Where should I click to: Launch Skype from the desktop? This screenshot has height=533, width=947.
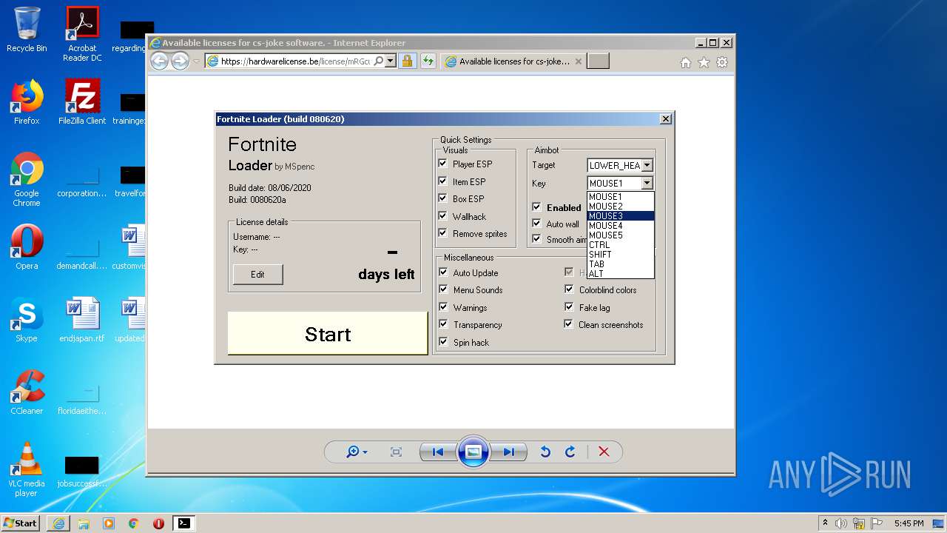pos(27,320)
